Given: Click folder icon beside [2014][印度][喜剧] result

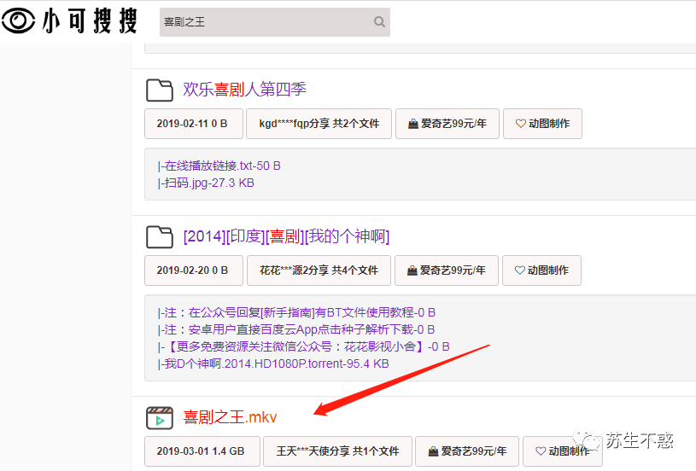Looking at the screenshot, I should (160, 237).
